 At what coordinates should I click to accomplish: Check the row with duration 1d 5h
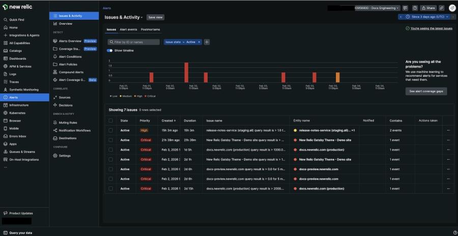pos(111,150)
